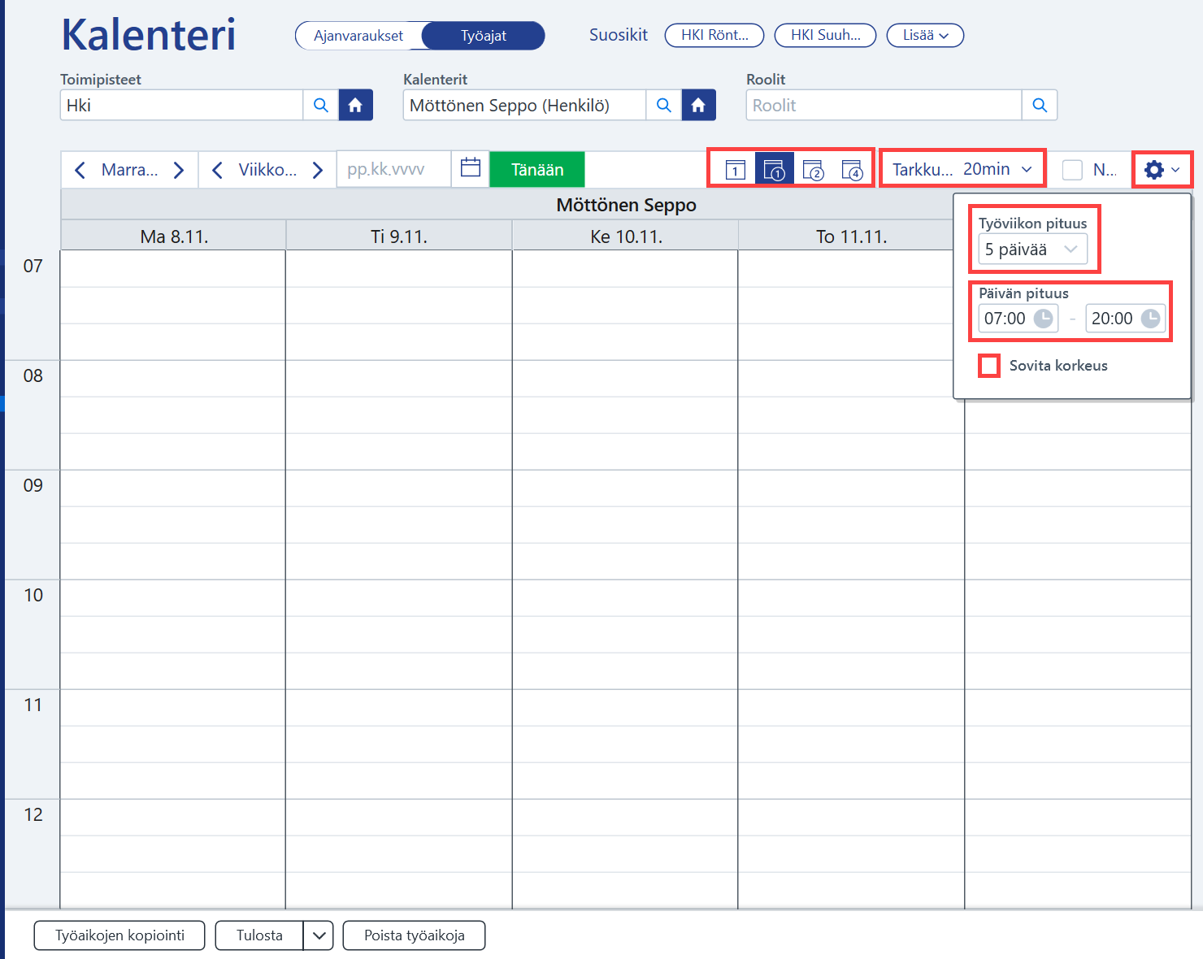1203x959 pixels.
Task: Switch to Työajat mode
Action: (x=484, y=36)
